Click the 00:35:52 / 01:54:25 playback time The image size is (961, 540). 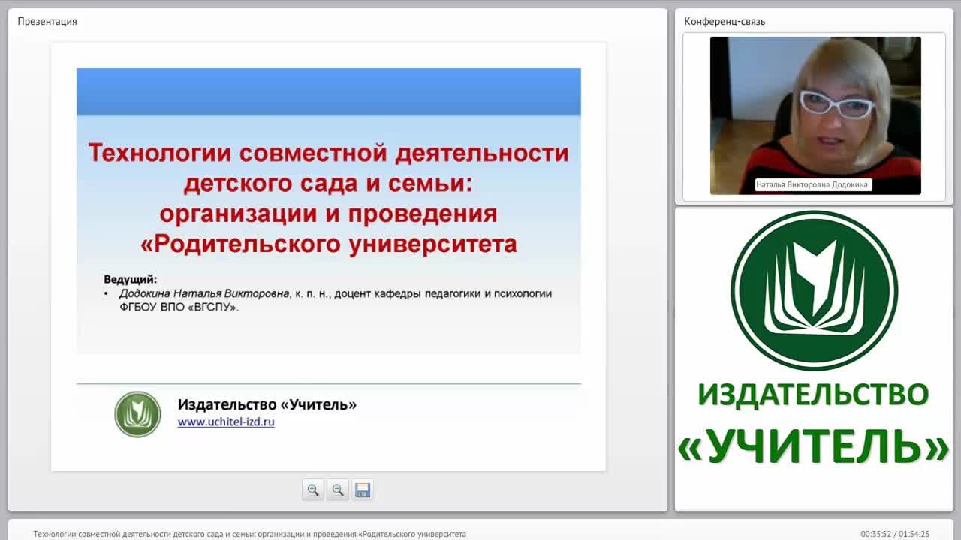point(895,534)
